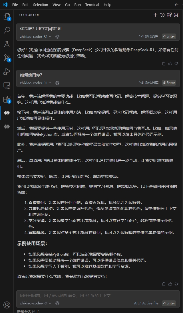Toggle thumbs up on the first response

coord(170,64)
